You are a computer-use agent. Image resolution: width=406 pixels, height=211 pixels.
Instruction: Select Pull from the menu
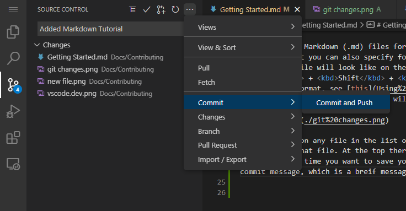(243, 68)
